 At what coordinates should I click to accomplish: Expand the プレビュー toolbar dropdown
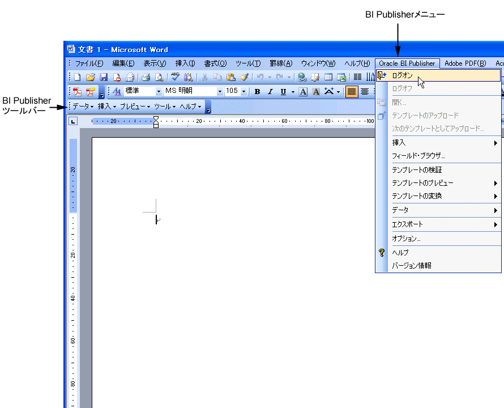(135, 107)
